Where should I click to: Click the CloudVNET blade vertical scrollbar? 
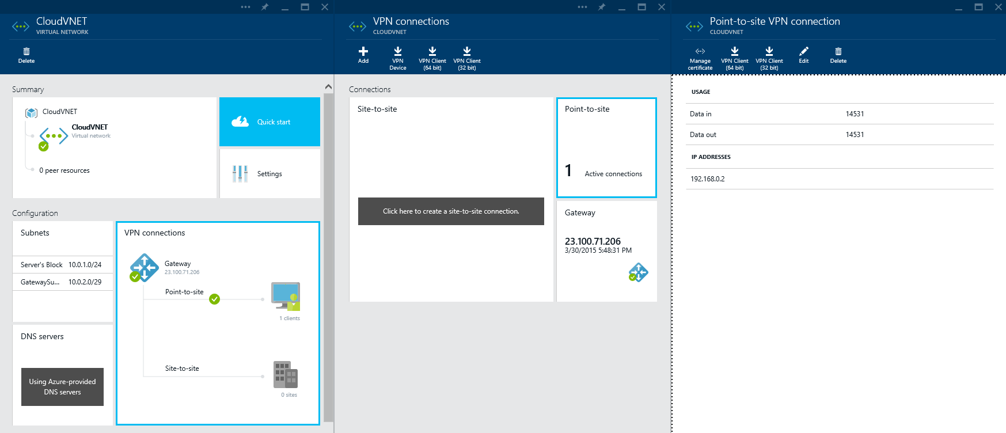pyautogui.click(x=328, y=257)
